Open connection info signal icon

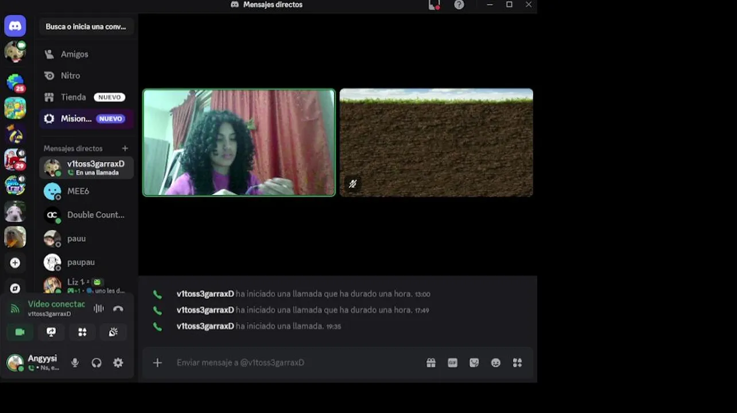coord(15,309)
